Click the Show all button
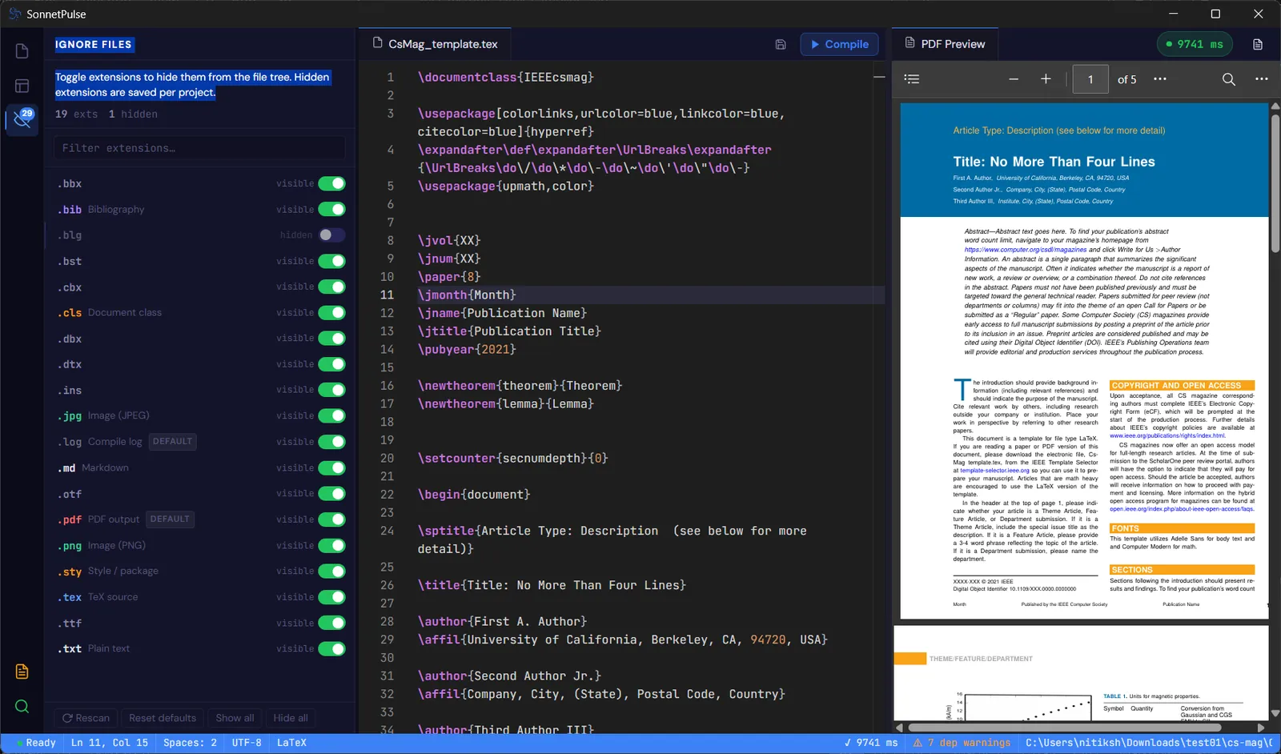The image size is (1281, 754). [235, 718]
